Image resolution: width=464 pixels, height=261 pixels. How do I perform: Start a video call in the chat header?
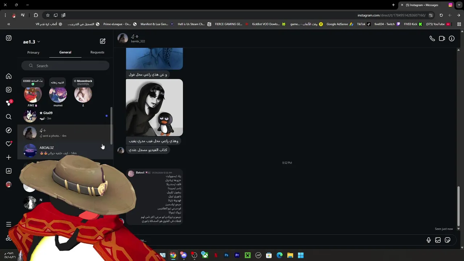pyautogui.click(x=442, y=38)
